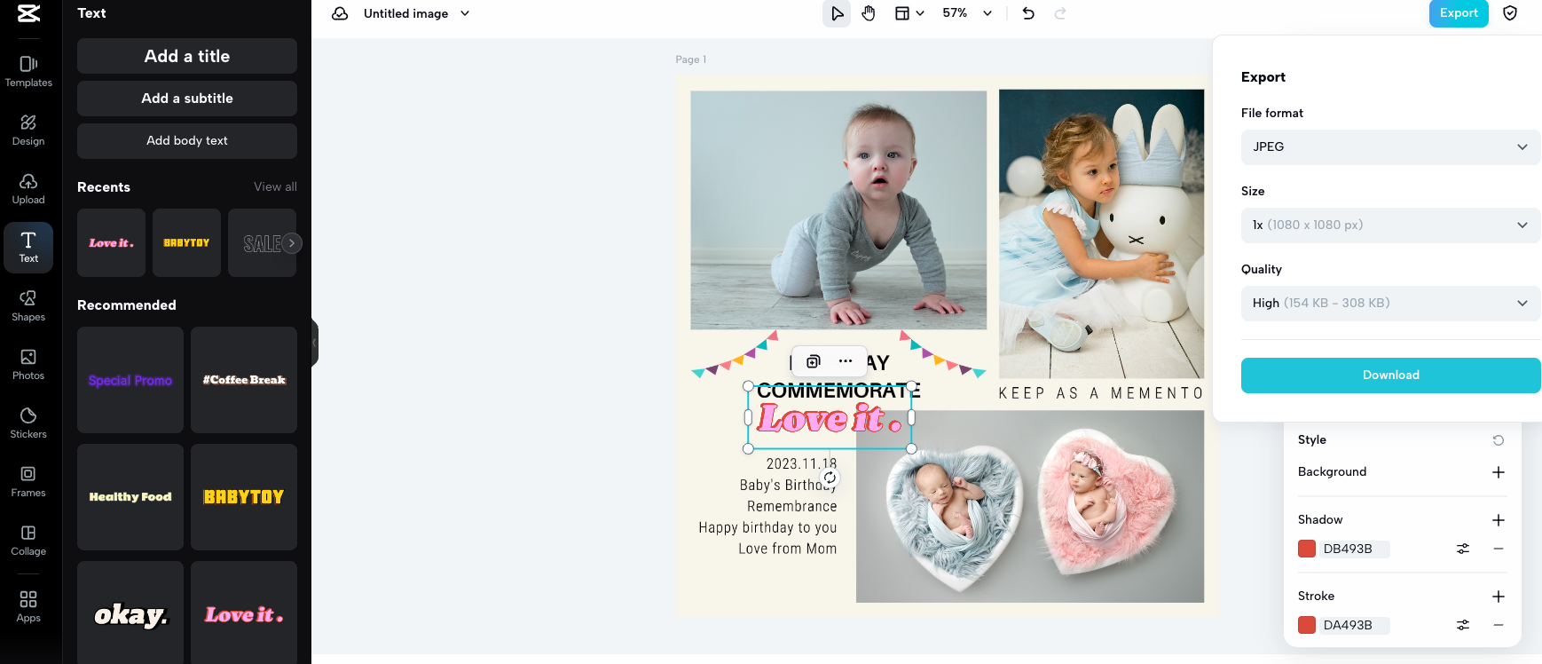Open the Stickers panel icon
Screen dimensions: 1542x664
28,423
